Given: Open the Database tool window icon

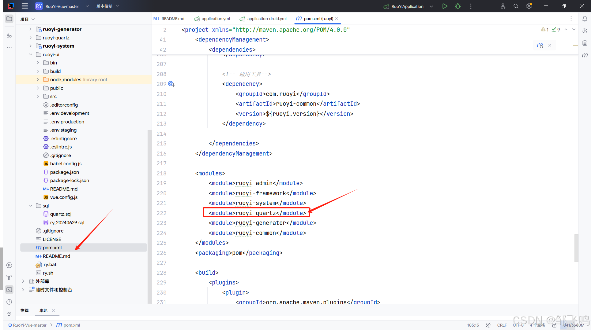Looking at the screenshot, I should pyautogui.click(x=585, y=43).
